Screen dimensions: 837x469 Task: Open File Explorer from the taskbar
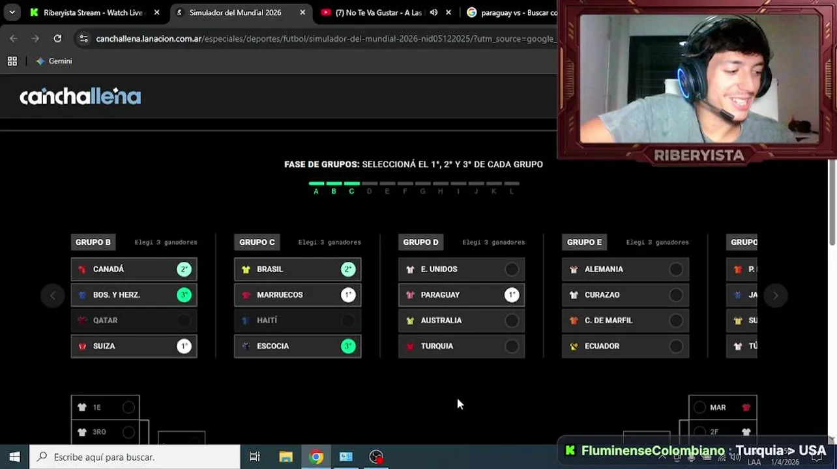(286, 457)
